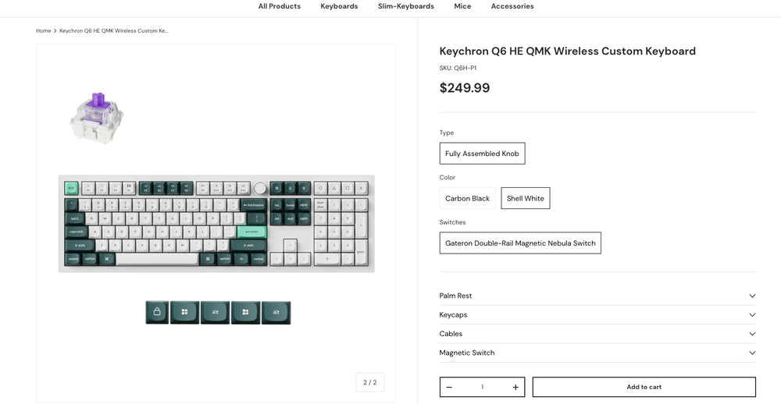This screenshot has width=781, height=404.
Task: Expand the Palm Rest chevron
Action: click(752, 296)
